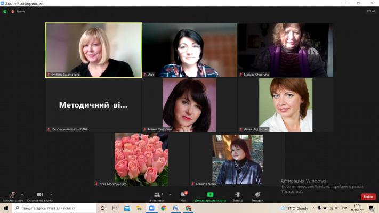The width and height of the screenshot is (379, 213).
Task: Click the green encryption shield icon
Action: [5, 11]
